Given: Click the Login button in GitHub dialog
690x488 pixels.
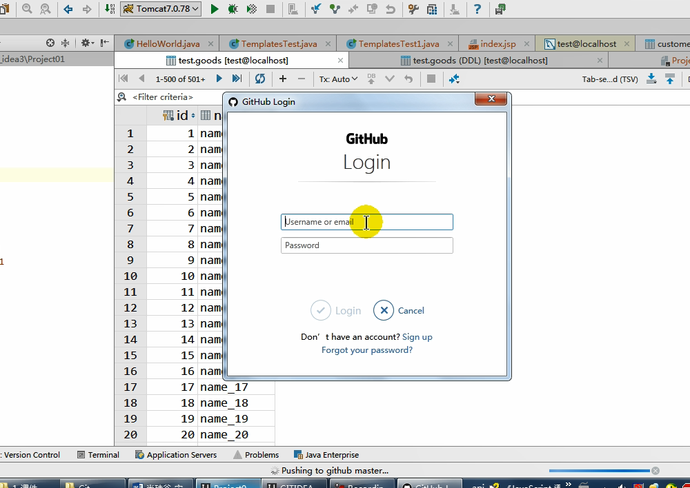Looking at the screenshot, I should point(336,310).
